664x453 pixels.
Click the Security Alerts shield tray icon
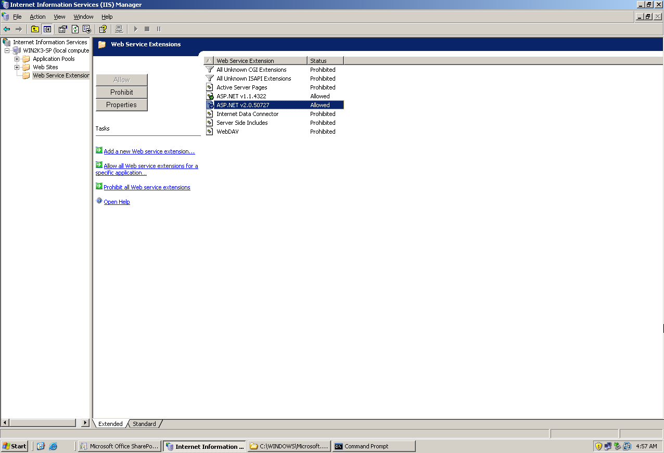pyautogui.click(x=598, y=446)
